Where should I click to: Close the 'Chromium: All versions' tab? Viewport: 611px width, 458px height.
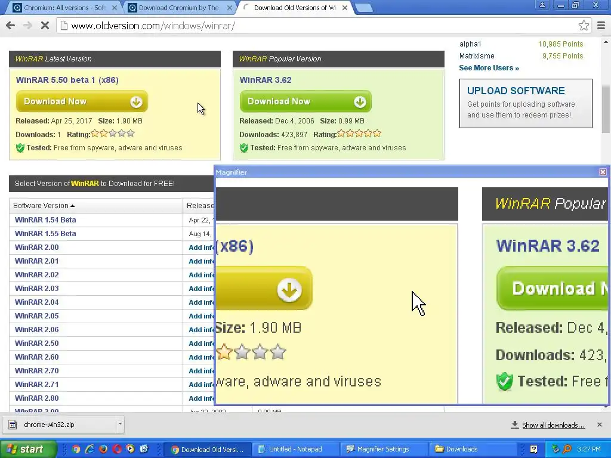(115, 8)
